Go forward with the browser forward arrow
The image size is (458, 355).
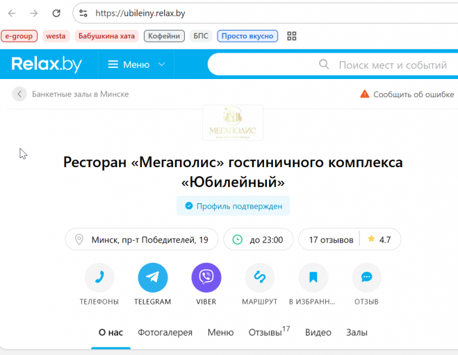click(34, 13)
